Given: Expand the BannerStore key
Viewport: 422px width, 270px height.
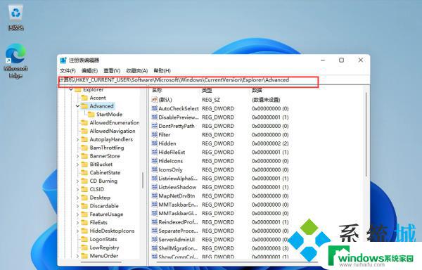Looking at the screenshot, I should point(77,156).
